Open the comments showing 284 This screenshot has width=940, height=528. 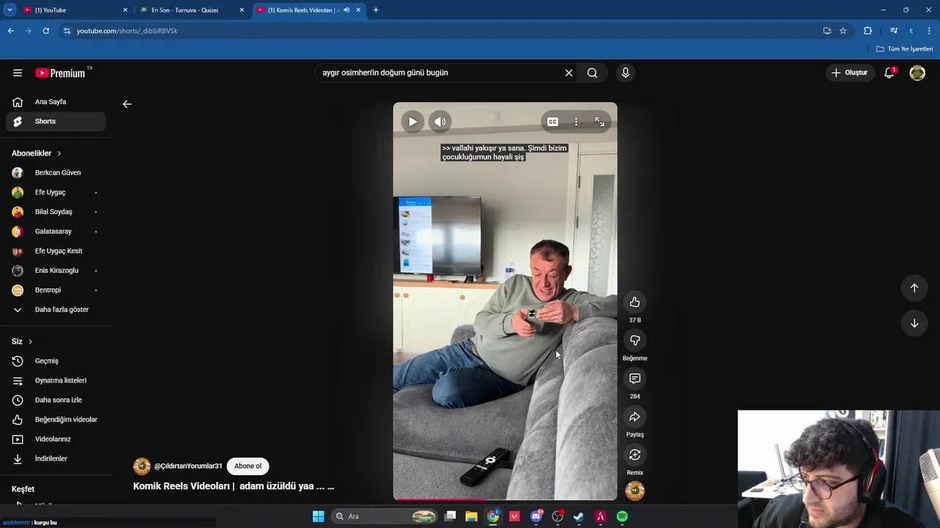tap(634, 378)
